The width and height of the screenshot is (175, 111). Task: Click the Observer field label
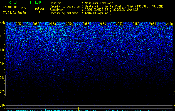(56, 3)
